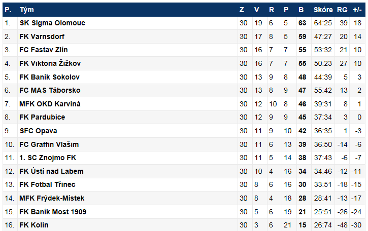
Task: Click the B points column header
Action: click(x=301, y=10)
